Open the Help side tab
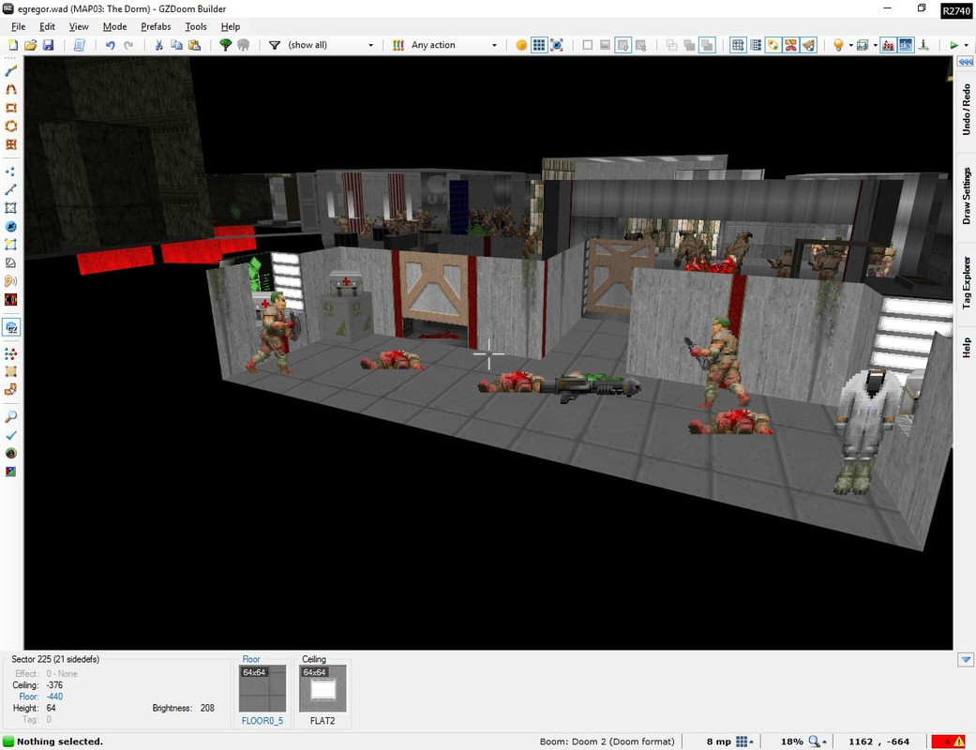Image resolution: width=976 pixels, height=750 pixels. coord(966,347)
